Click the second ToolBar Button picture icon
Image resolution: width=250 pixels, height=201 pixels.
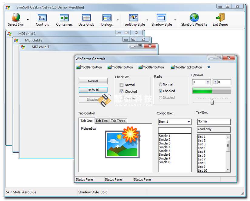tap(109, 67)
